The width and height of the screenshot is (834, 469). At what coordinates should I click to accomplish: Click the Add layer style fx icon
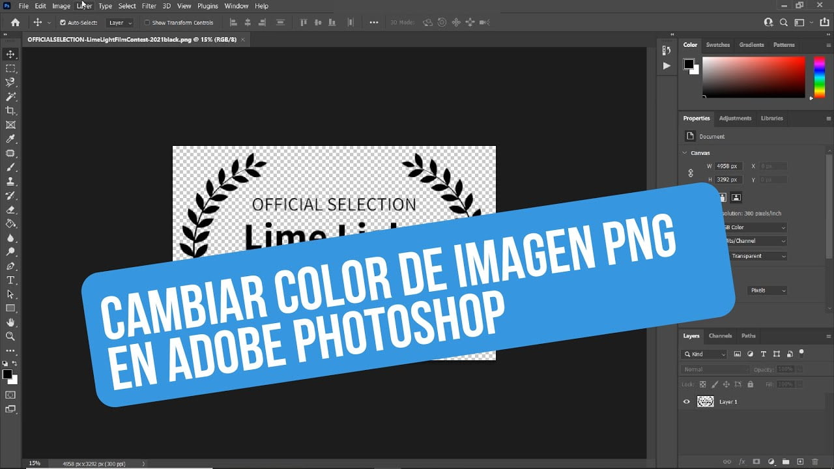pos(741,462)
